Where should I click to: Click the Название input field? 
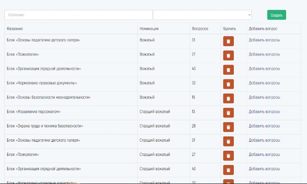(78, 15)
